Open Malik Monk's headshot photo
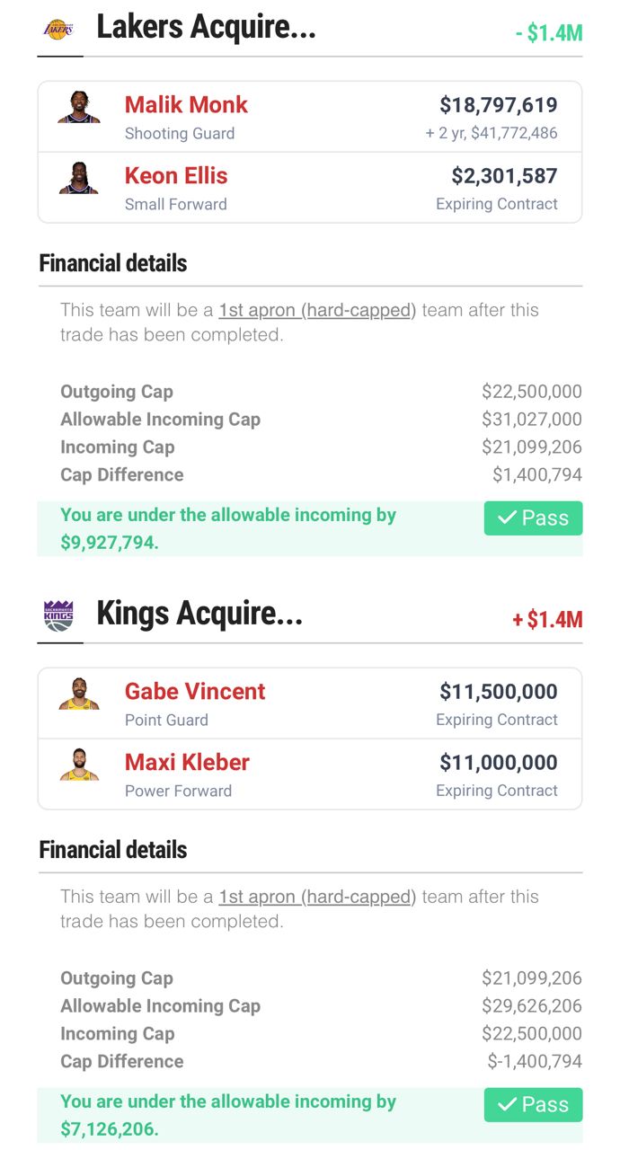This screenshot has width=620, height=1150. coord(79,107)
